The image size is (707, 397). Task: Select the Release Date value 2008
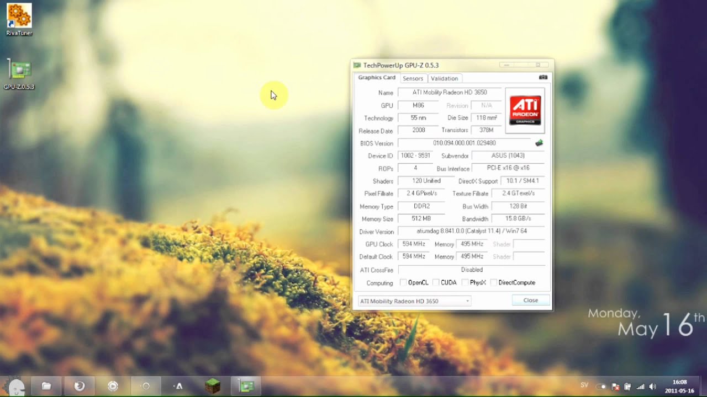tap(418, 131)
